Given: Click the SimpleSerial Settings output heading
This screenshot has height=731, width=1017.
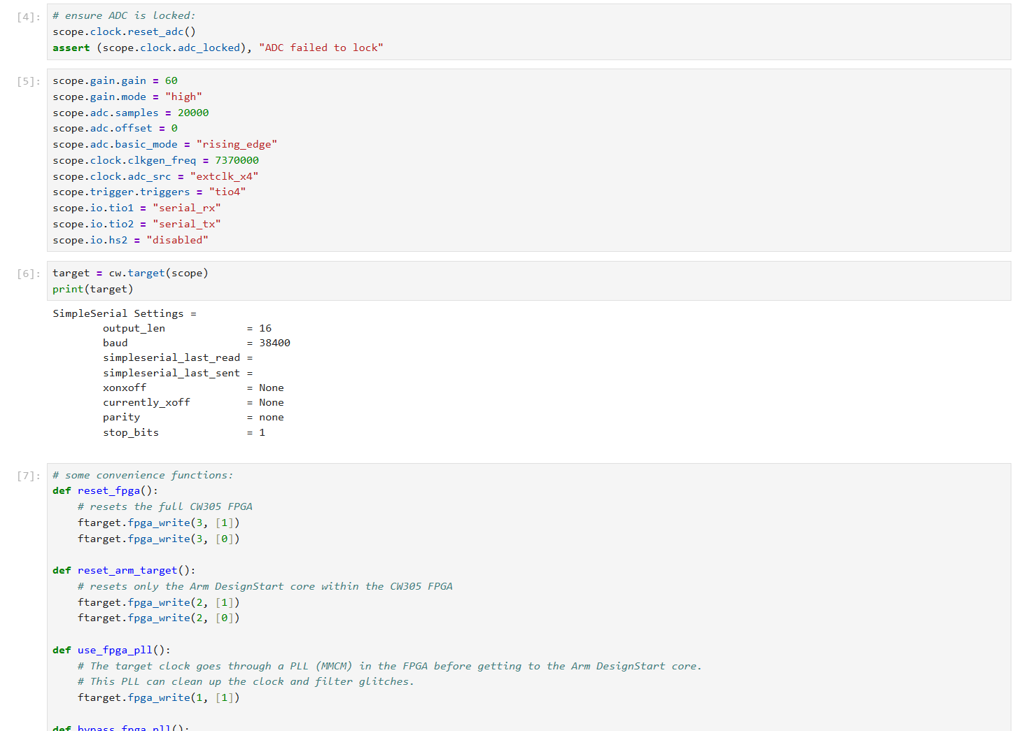Looking at the screenshot, I should coord(124,313).
